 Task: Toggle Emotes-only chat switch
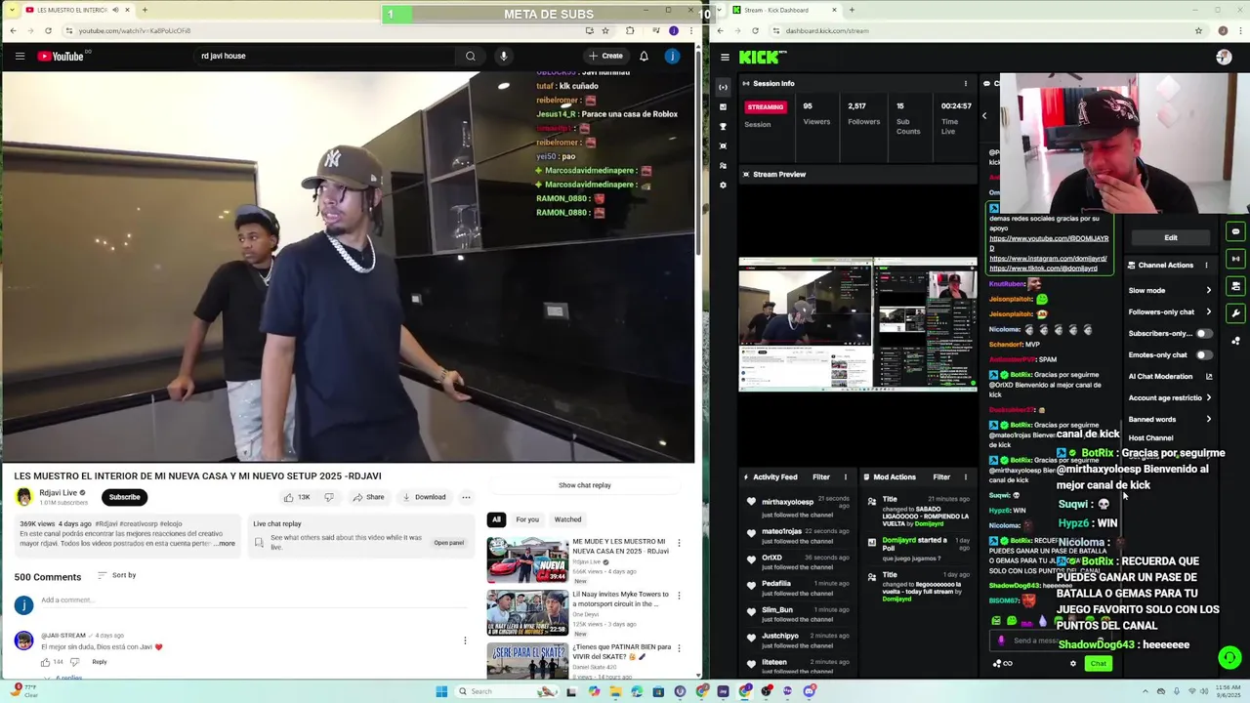[x=1204, y=354]
